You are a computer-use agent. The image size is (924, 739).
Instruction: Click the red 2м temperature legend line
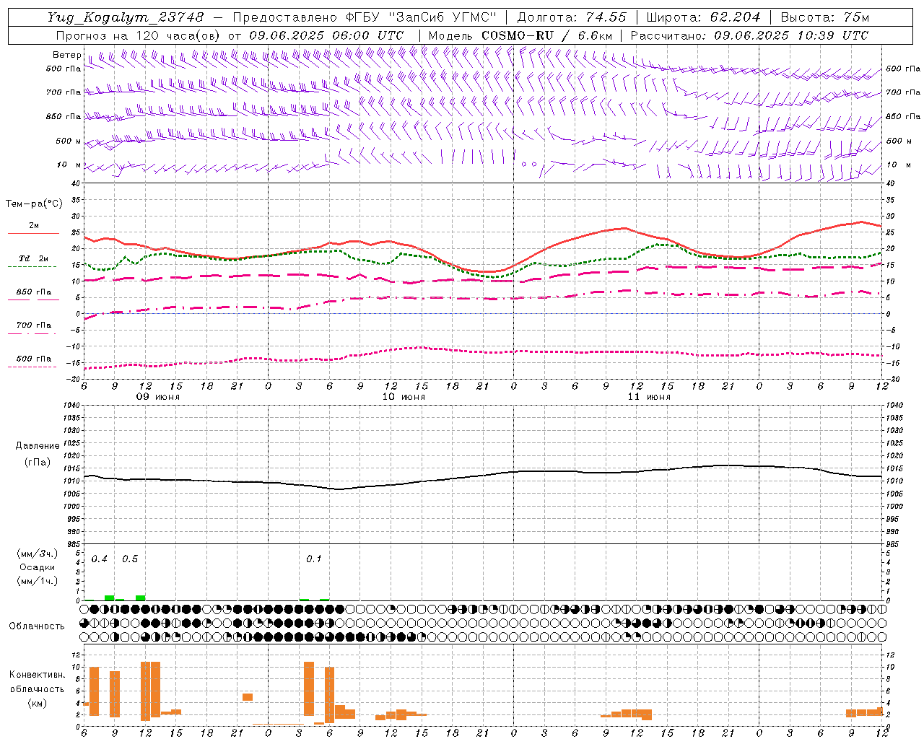(x=33, y=233)
